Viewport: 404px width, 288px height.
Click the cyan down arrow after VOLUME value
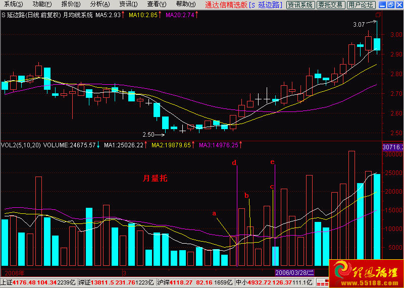click(98, 145)
